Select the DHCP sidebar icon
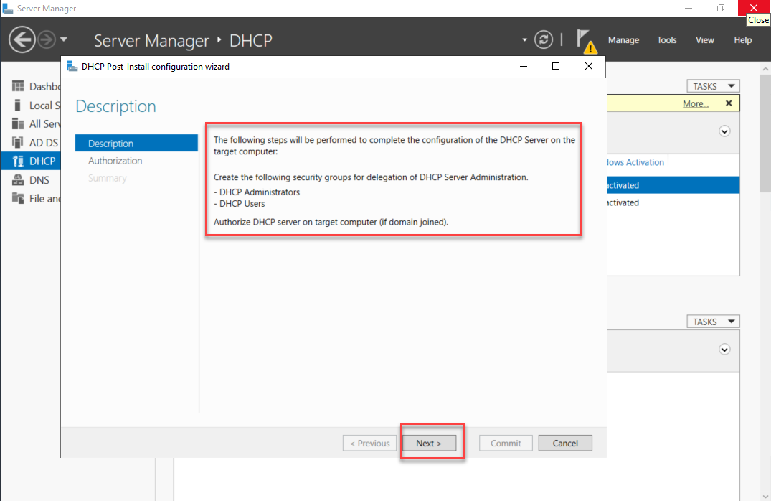Image resolution: width=771 pixels, height=501 pixels. pyautogui.click(x=18, y=161)
